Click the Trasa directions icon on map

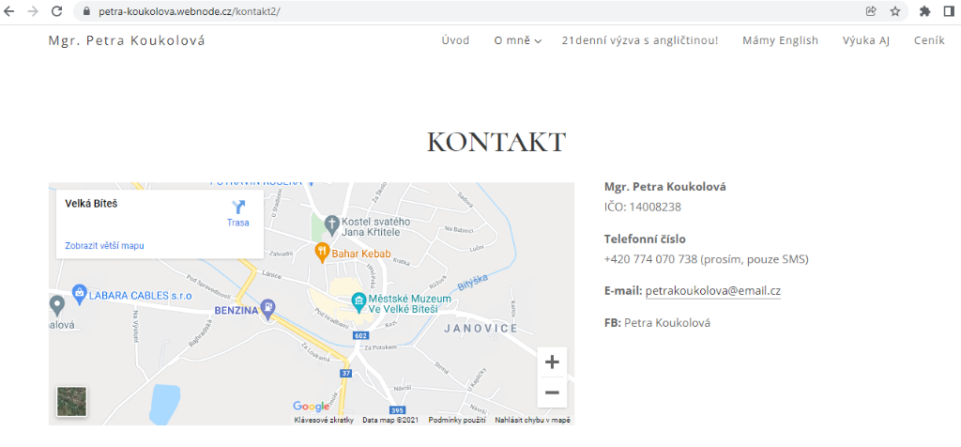[238, 208]
